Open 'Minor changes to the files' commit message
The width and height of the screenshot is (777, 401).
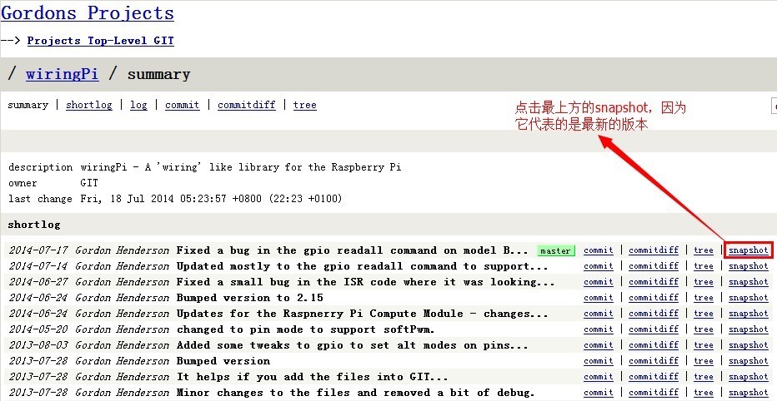pos(356,393)
